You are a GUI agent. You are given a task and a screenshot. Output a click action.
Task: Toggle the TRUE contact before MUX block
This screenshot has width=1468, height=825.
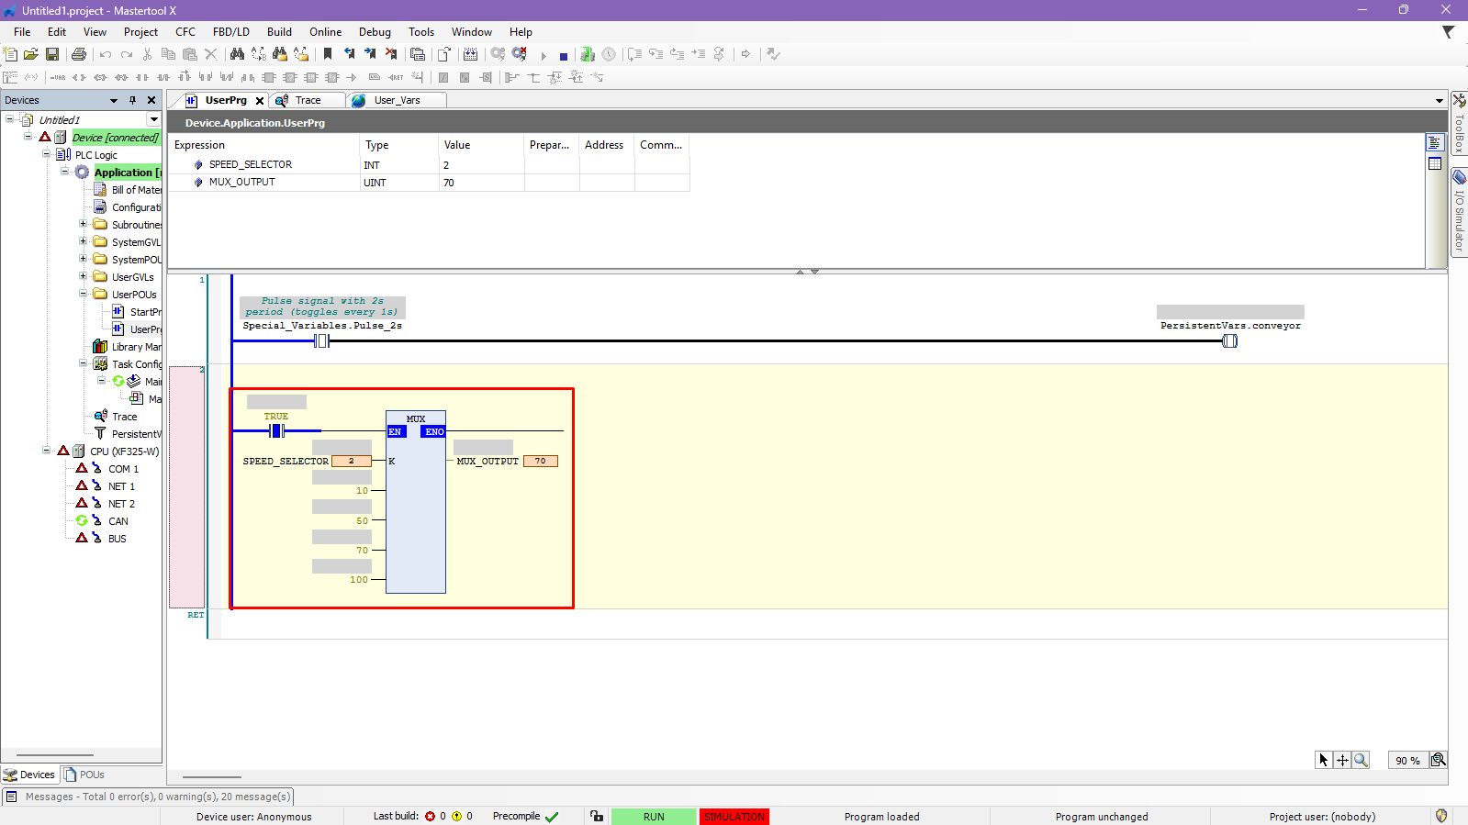[276, 430]
